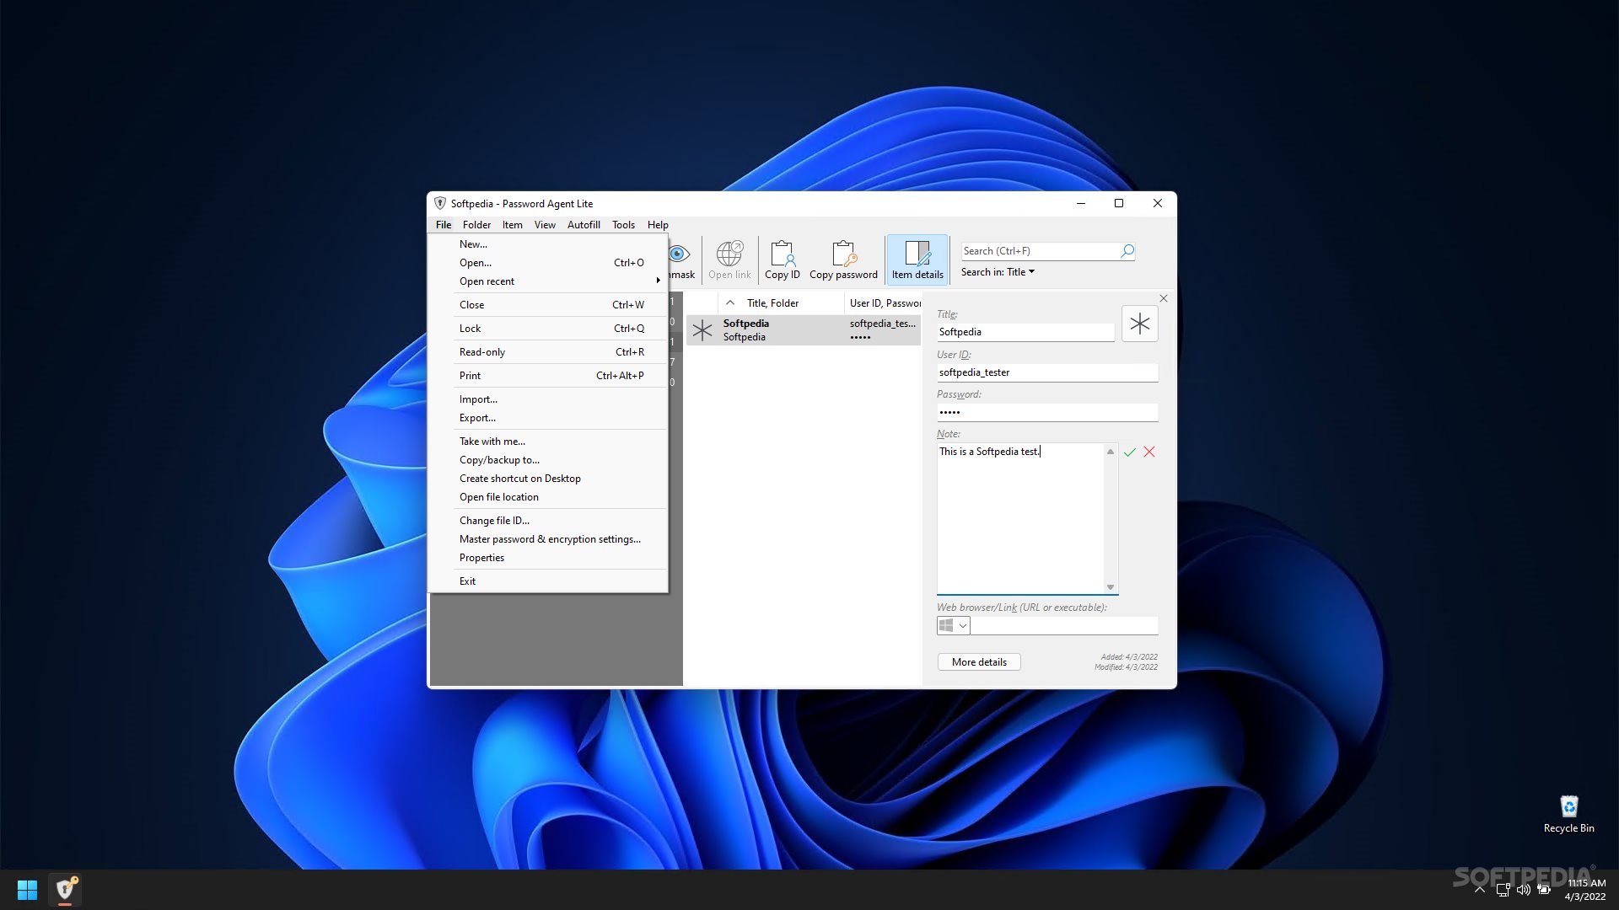
Task: Open the Folder menu
Action: point(476,225)
